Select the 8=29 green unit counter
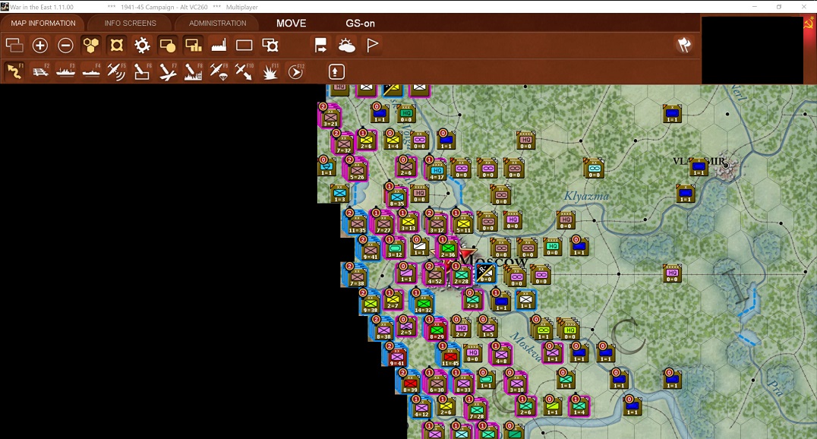The image size is (817, 439). pos(437,330)
